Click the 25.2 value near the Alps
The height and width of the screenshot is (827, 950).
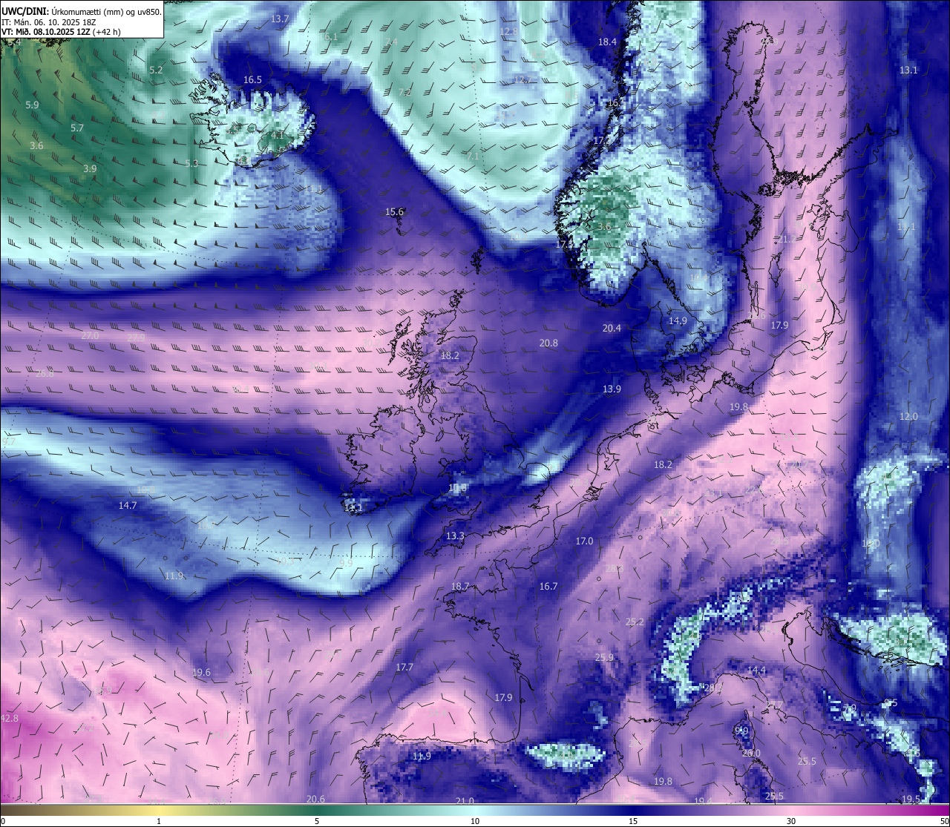(x=635, y=622)
